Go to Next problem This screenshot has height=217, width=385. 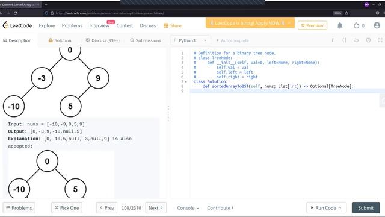[x=156, y=207]
